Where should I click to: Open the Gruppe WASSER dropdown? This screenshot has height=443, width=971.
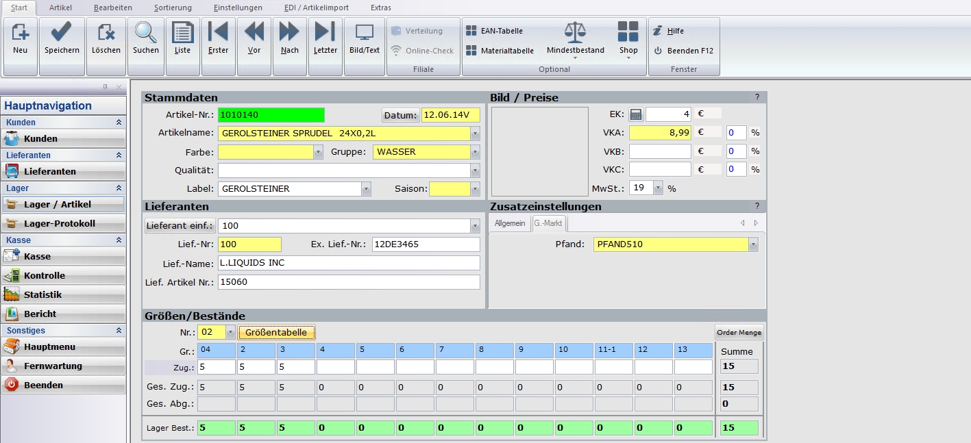pos(475,152)
